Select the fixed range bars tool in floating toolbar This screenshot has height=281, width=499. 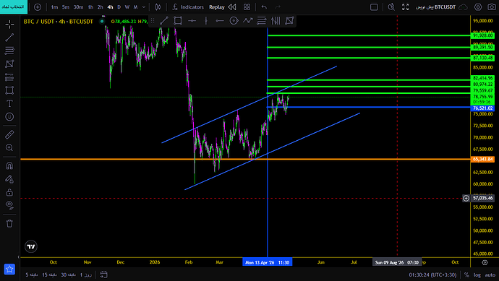(276, 21)
